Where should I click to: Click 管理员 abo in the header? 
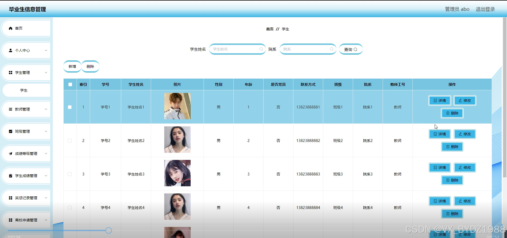(x=457, y=9)
